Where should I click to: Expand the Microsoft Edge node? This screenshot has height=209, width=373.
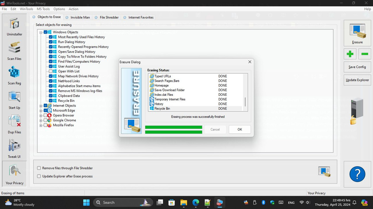pos(41,111)
